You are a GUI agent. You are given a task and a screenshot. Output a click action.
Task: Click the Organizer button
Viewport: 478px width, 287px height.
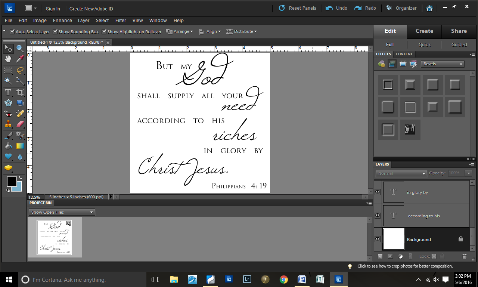pyautogui.click(x=401, y=8)
